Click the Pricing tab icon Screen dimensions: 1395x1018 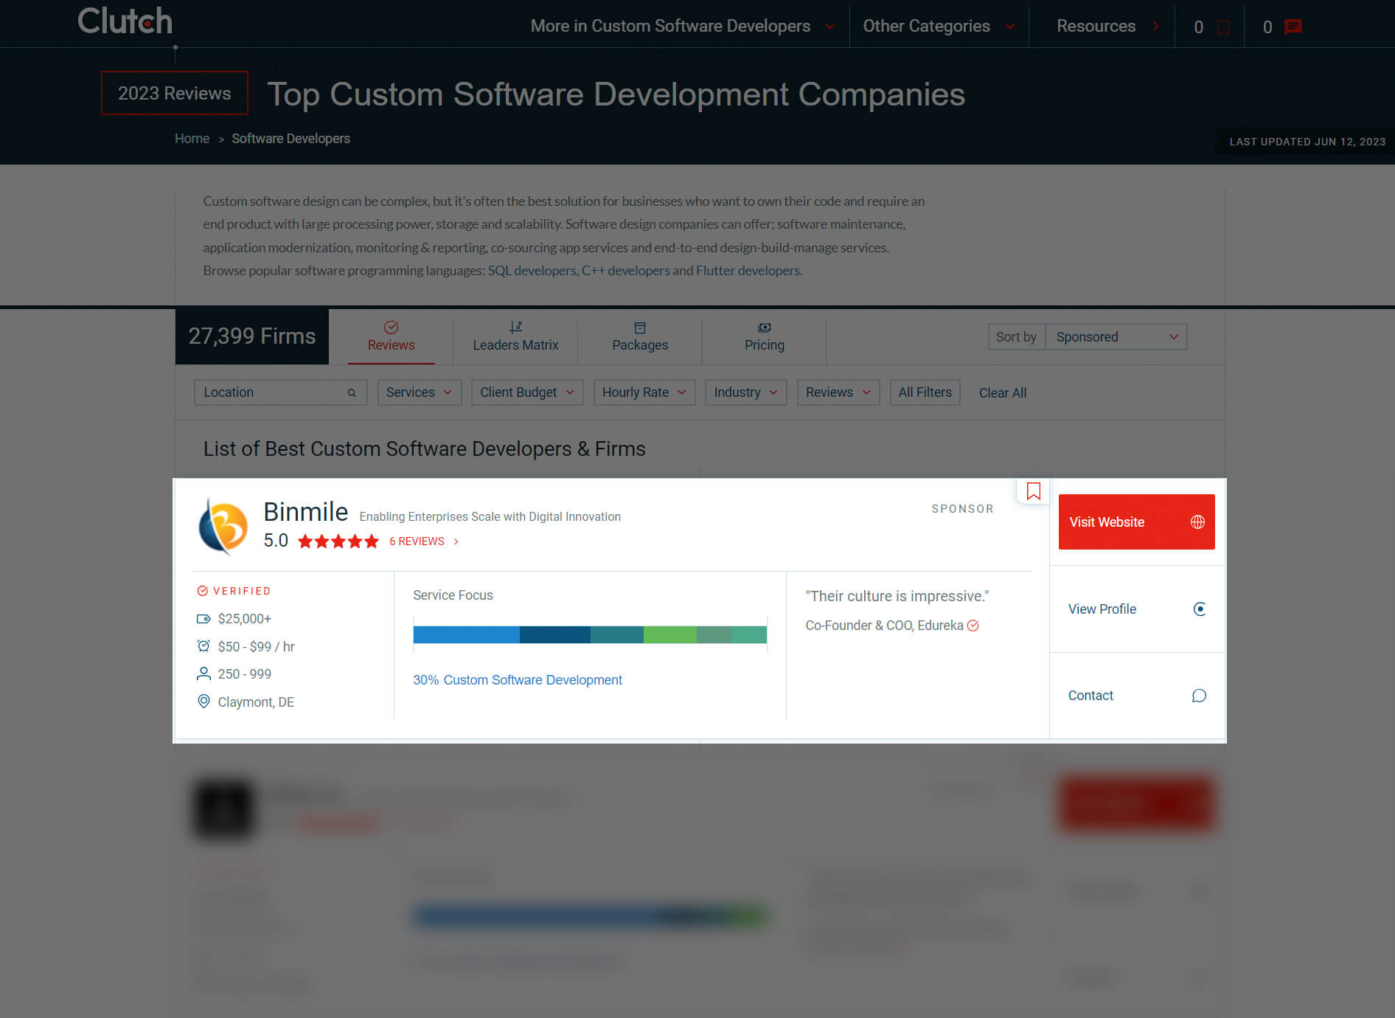coord(765,328)
